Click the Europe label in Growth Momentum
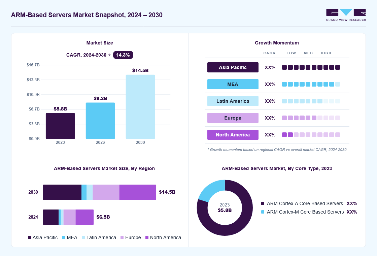377x256 pixels. click(233, 118)
